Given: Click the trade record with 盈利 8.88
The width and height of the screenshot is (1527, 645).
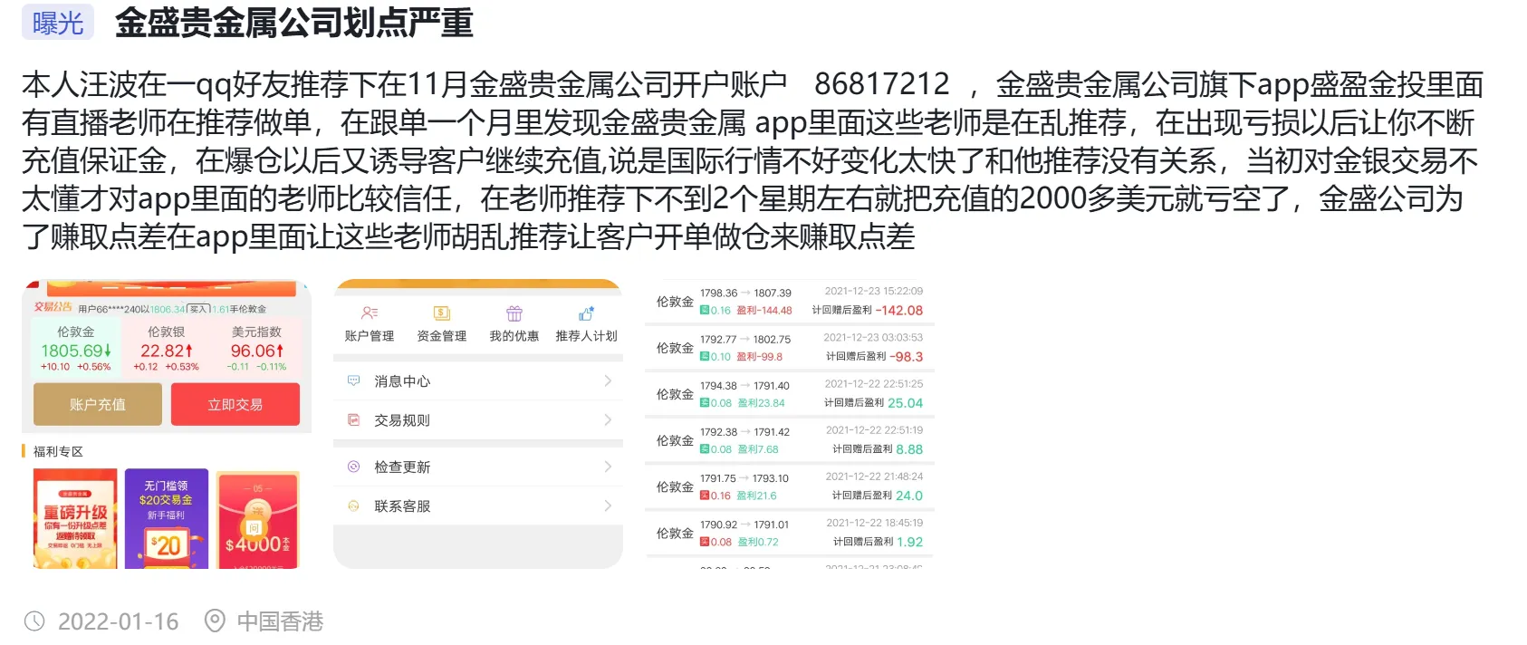Looking at the screenshot, I should click(x=790, y=440).
